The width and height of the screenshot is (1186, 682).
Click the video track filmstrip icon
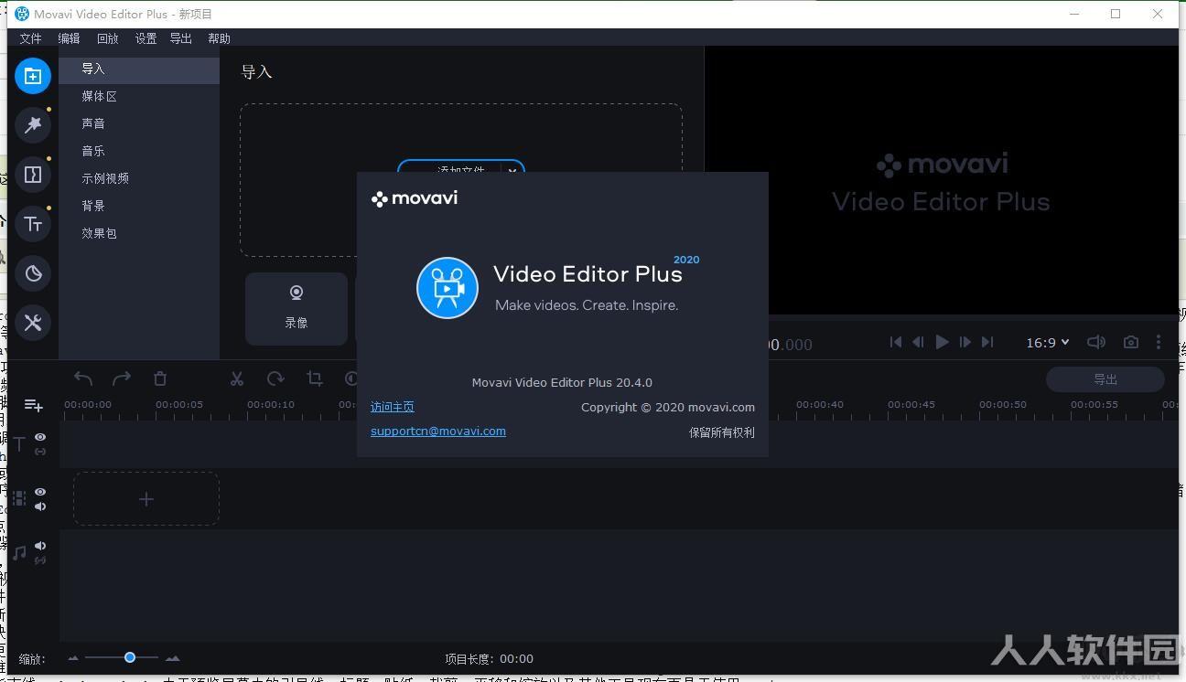tap(19, 499)
